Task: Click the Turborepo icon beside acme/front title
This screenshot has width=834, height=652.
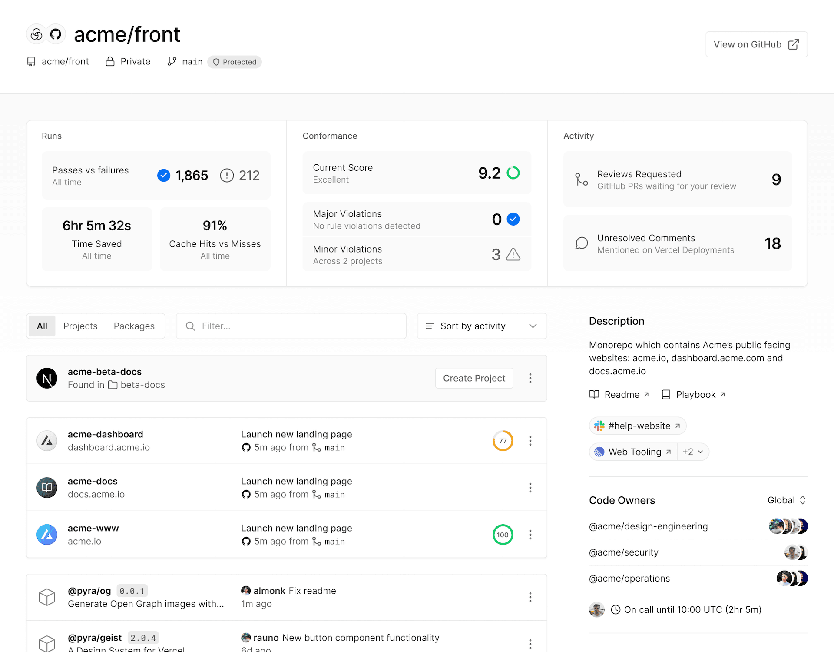Action: point(37,34)
